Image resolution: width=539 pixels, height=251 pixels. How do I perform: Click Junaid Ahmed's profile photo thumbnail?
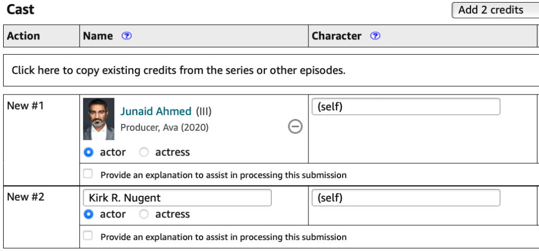tap(98, 119)
